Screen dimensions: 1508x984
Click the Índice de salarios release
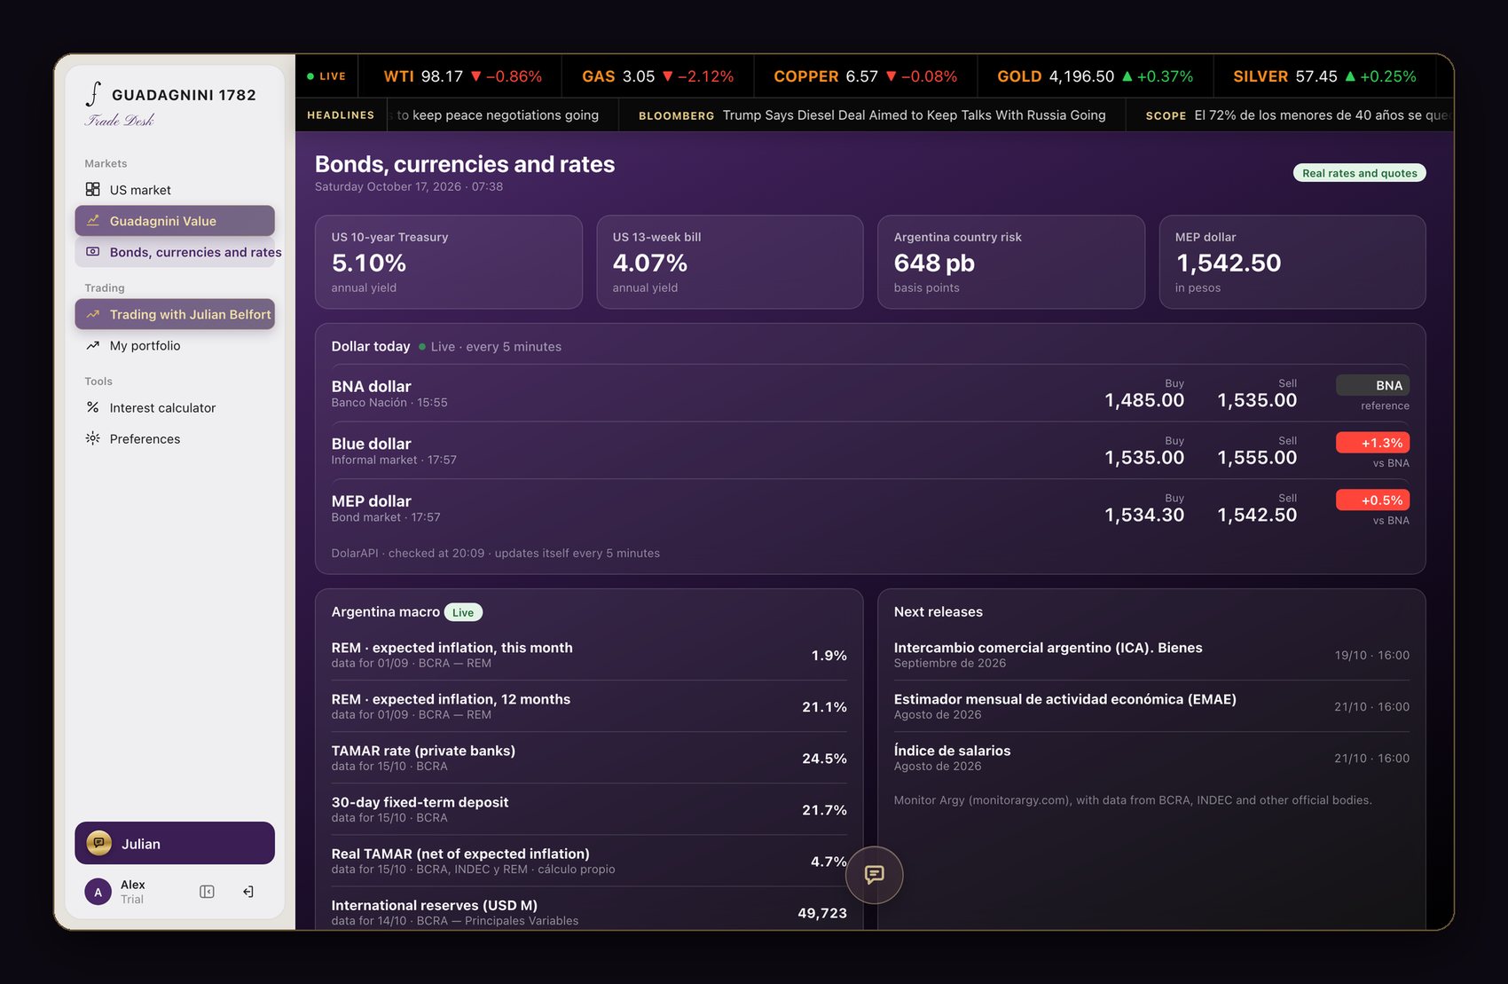pos(1151,758)
